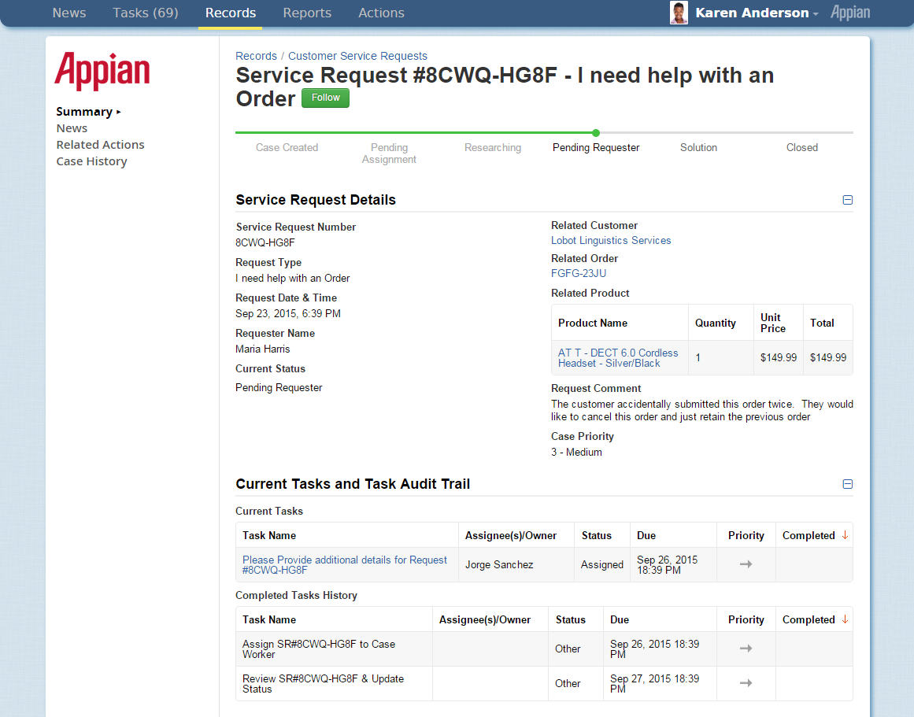The height and width of the screenshot is (717, 914).
Task: Click the request comment text about duplicate order
Action: point(701,410)
